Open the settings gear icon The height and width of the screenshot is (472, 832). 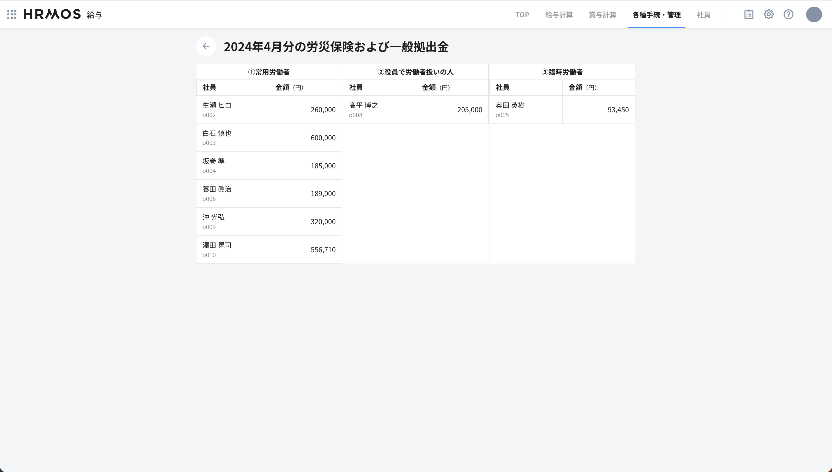click(768, 14)
